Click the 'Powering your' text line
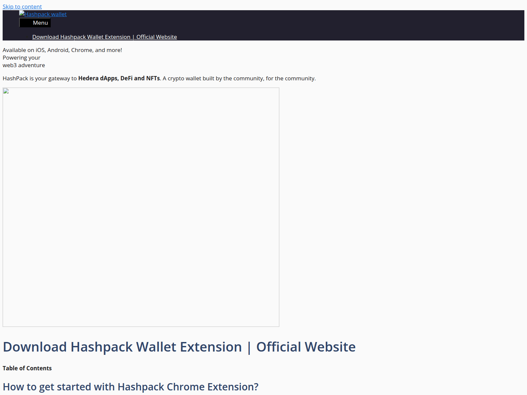The width and height of the screenshot is (527, 395). pyautogui.click(x=21, y=58)
